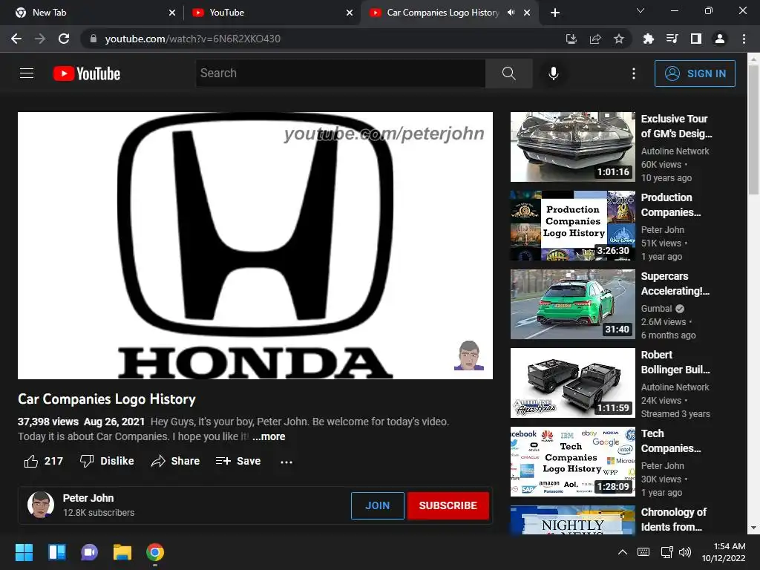
Task: Open File Explorer from the taskbar
Action: [122, 552]
